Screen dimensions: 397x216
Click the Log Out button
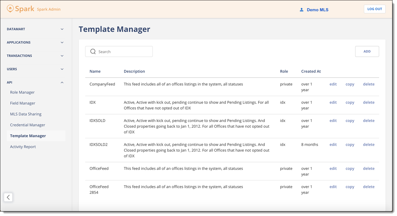coord(375,9)
